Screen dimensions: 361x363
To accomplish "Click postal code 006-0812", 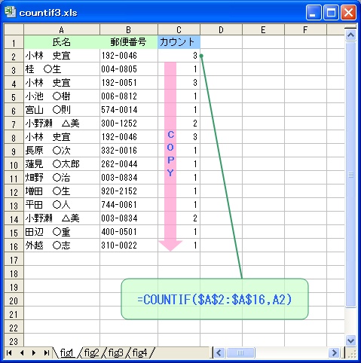I will pos(129,96).
